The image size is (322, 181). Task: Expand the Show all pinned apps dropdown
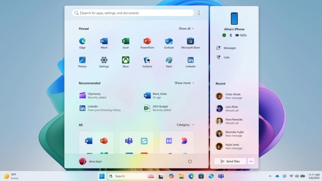point(186,29)
